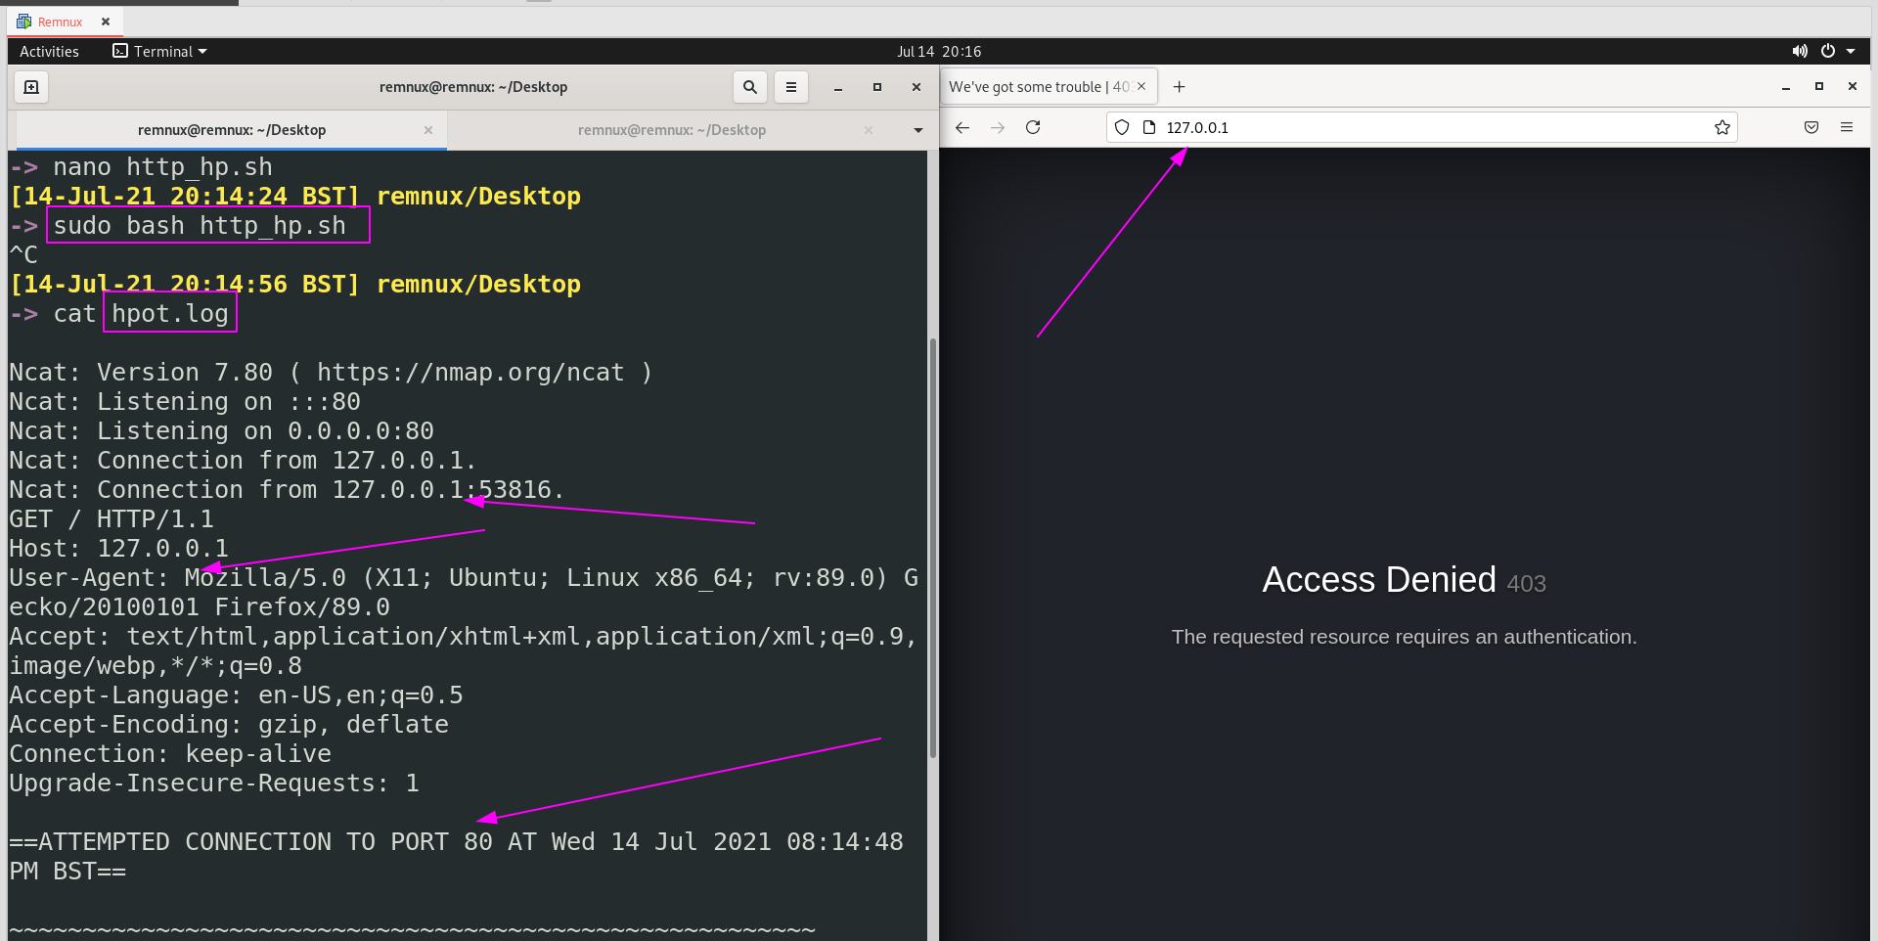
Task: Close the "We've got some trouble" Firefox tab
Action: point(1141,87)
